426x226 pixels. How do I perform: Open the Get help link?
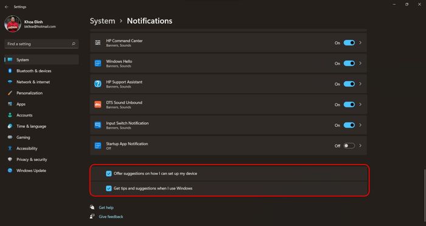pos(106,208)
